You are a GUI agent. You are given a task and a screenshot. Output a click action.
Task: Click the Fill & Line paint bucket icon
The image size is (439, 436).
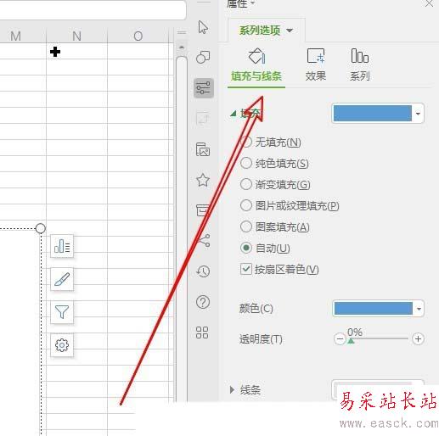point(256,56)
